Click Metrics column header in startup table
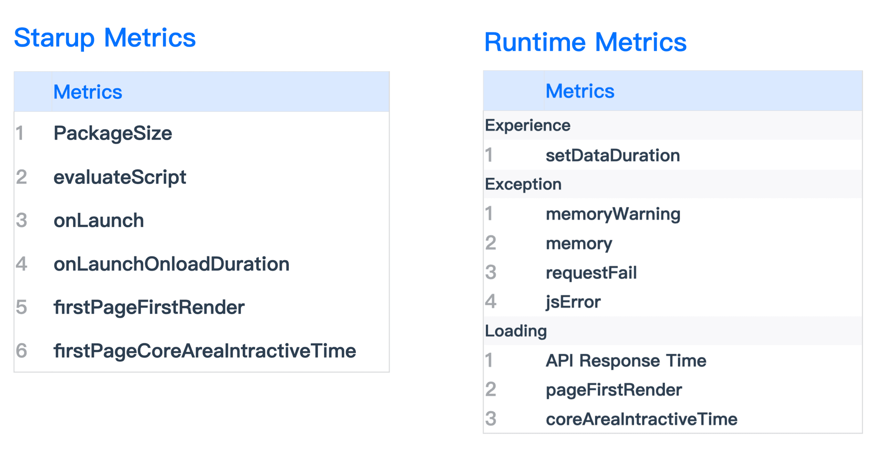Viewport: 876px width, 451px height. pos(88,92)
